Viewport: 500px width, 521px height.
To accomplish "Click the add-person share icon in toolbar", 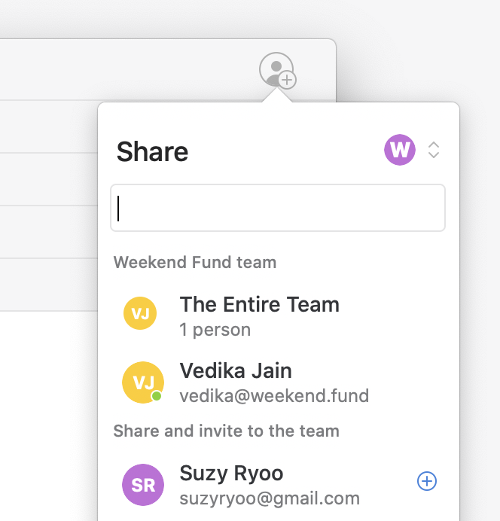I will point(276,69).
